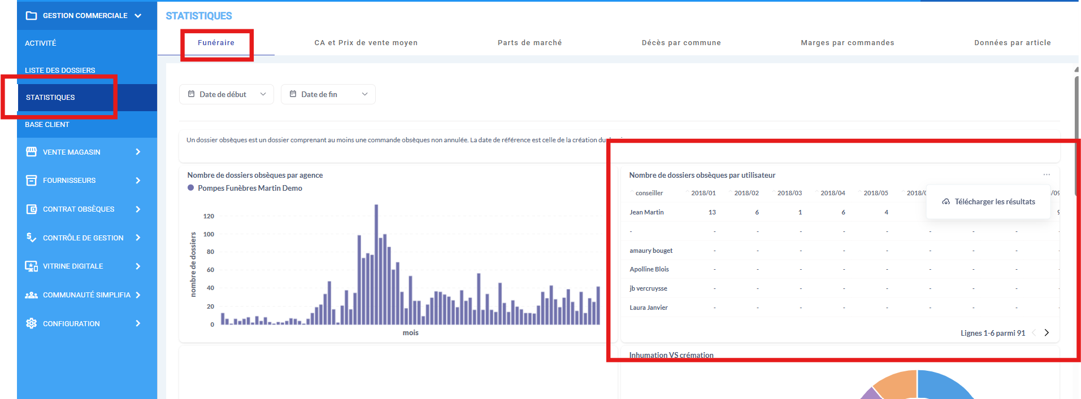Toggle Pompes Funèbres Martin Demo legend dot

pos(191,188)
